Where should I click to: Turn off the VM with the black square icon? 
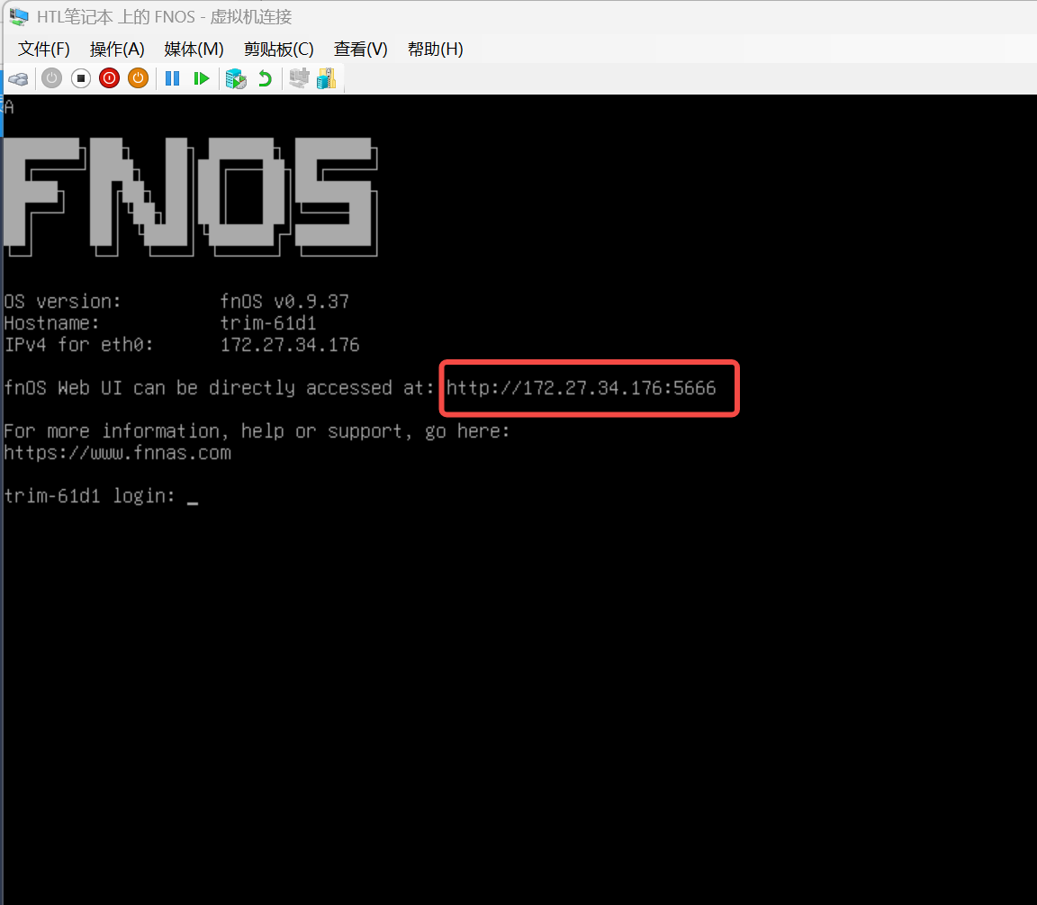[x=81, y=78]
